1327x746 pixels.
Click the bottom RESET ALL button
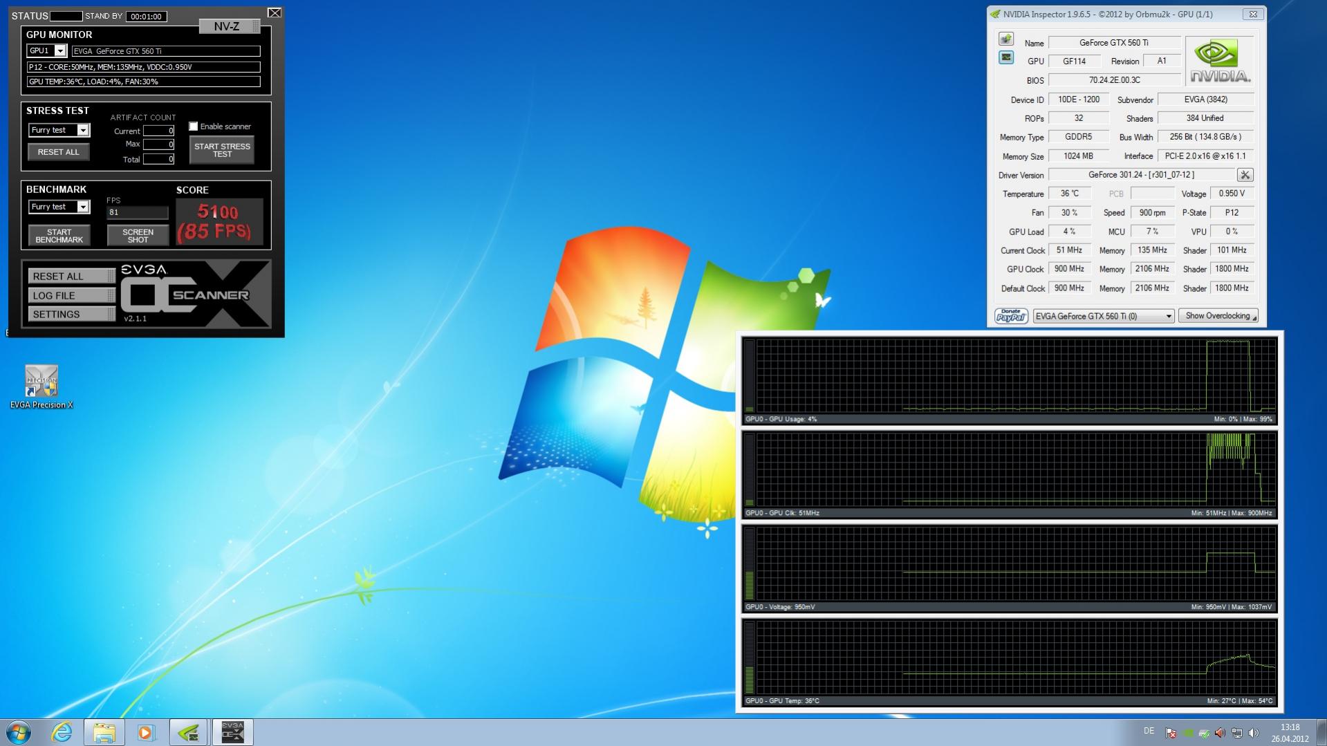[x=72, y=277]
